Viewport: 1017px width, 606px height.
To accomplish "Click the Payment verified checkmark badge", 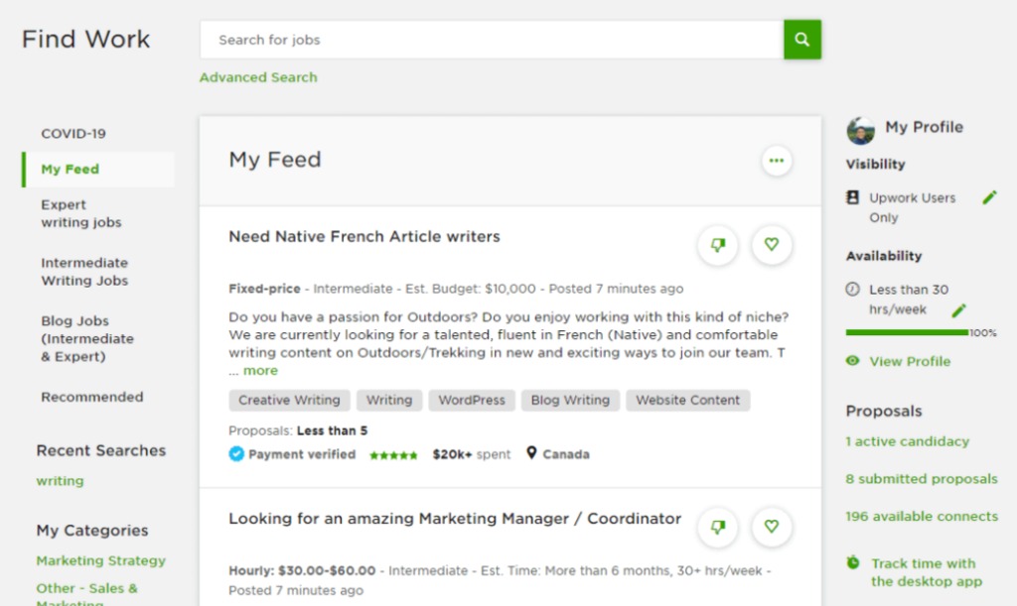I will pyautogui.click(x=235, y=454).
